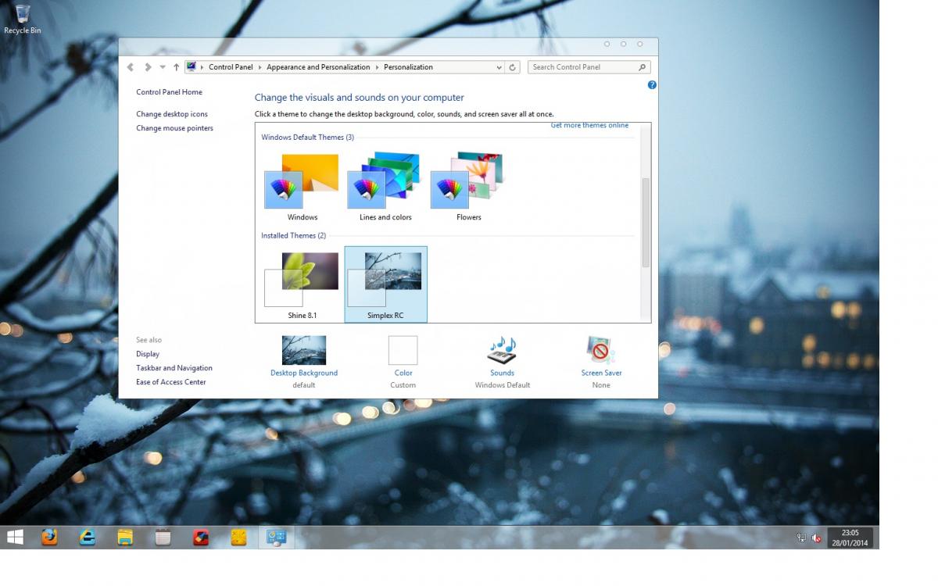Go forward using the Forward arrow
Screen dimensions: 938x586
click(148, 67)
